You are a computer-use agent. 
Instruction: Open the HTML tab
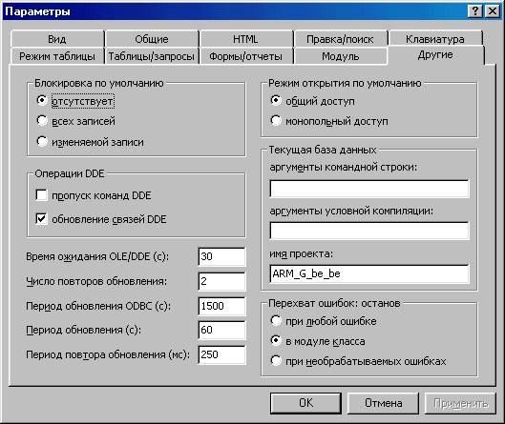click(x=245, y=39)
